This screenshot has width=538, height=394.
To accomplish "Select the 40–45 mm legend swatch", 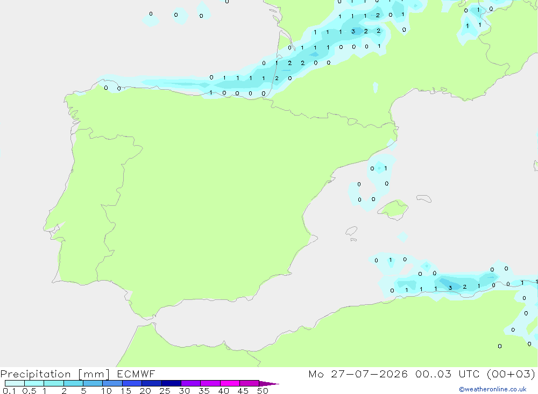I will [x=230, y=383].
